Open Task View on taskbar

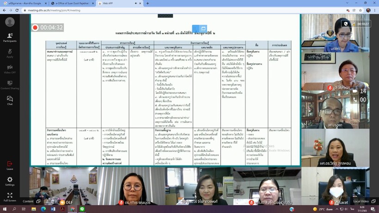24,209
